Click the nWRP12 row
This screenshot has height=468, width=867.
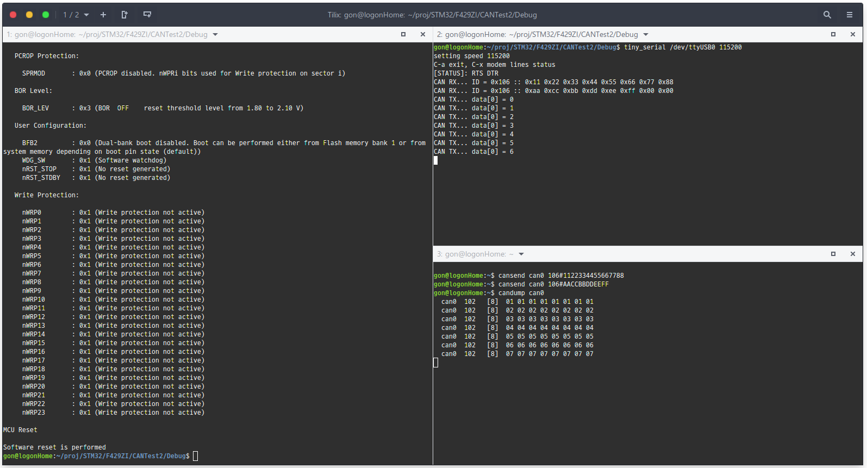[113, 317]
